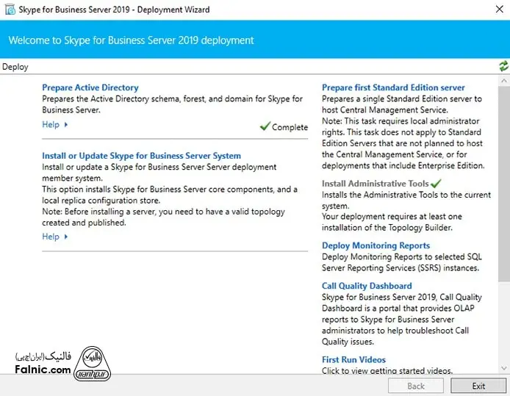Click text 'Click to view getting started videos.'

click(x=387, y=370)
